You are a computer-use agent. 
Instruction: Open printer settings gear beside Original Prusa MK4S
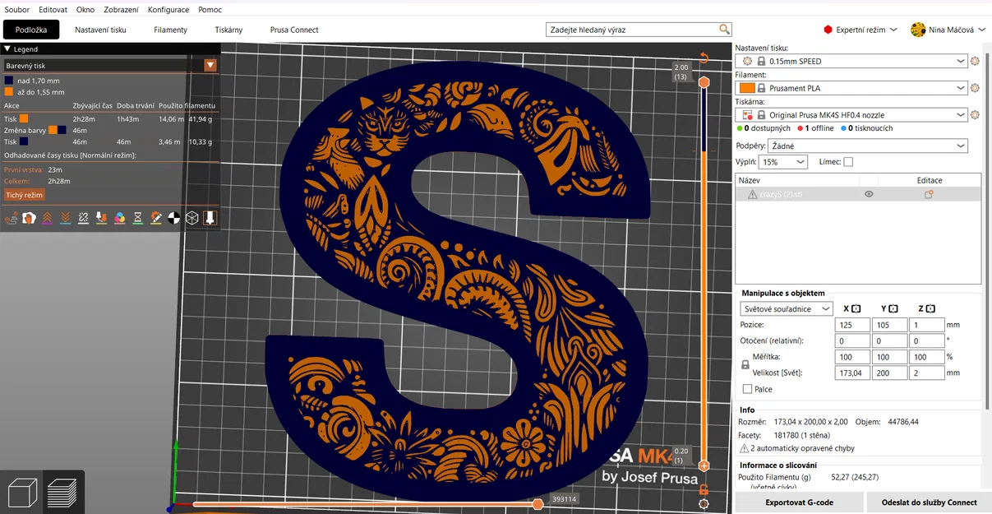[976, 115]
